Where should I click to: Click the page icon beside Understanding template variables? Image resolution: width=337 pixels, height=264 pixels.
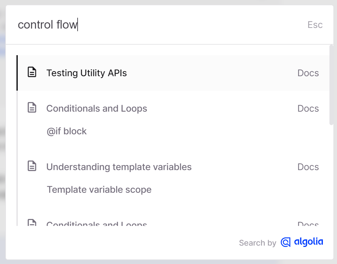[32, 166]
